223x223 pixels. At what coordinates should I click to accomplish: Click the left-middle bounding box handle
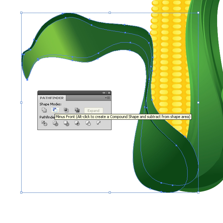(x=21, y=103)
